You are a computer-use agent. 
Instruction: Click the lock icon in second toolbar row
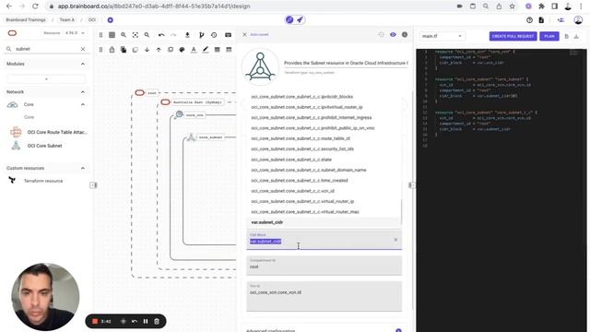[x=112, y=50]
